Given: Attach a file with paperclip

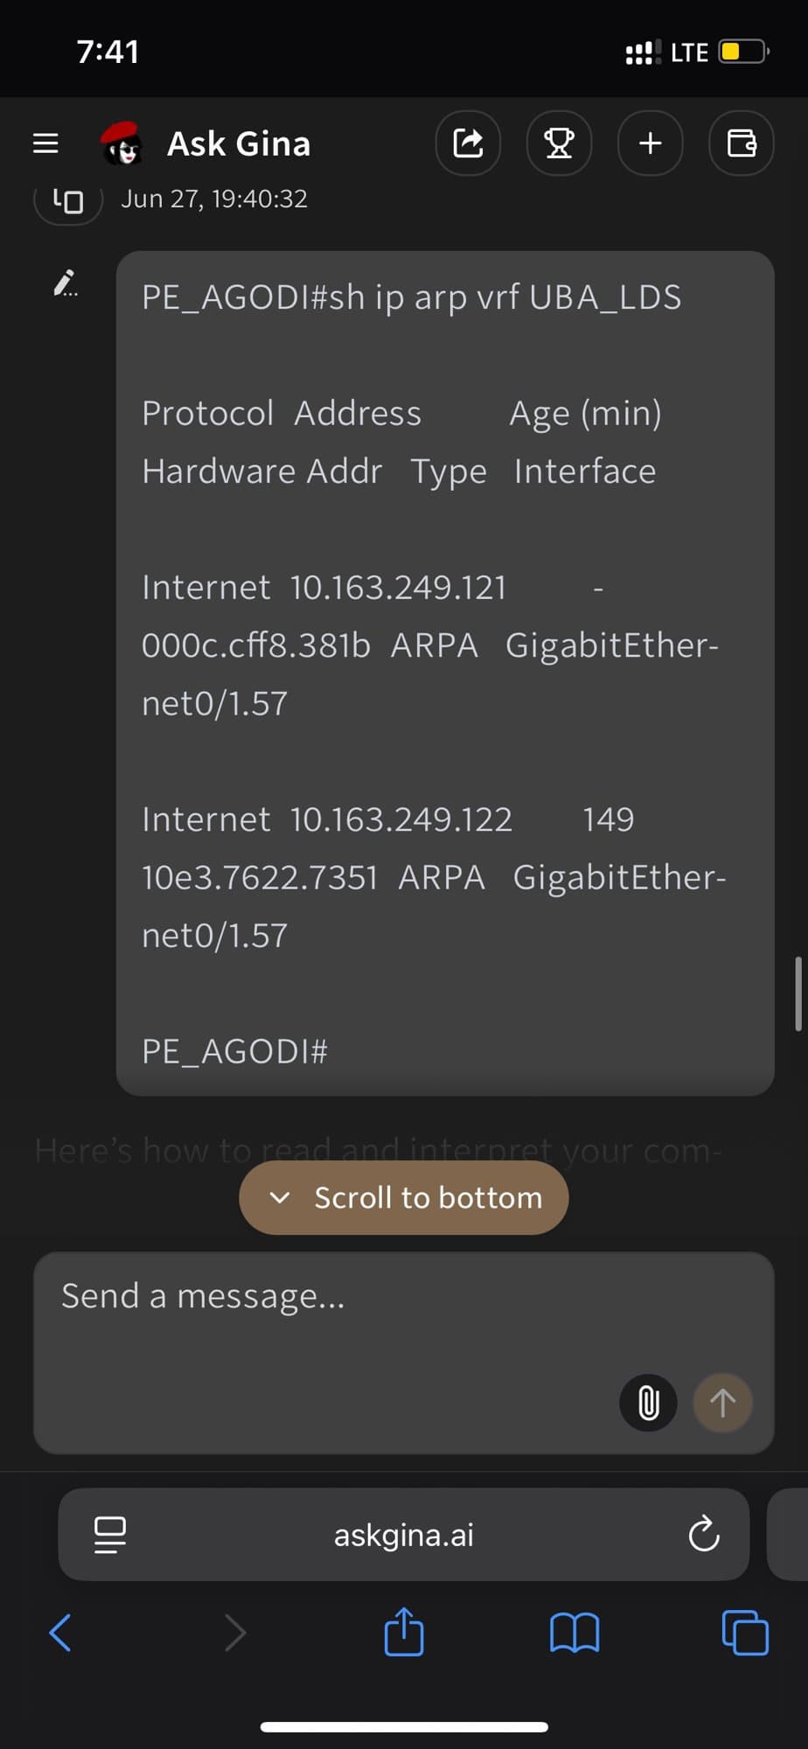Looking at the screenshot, I should [648, 1403].
